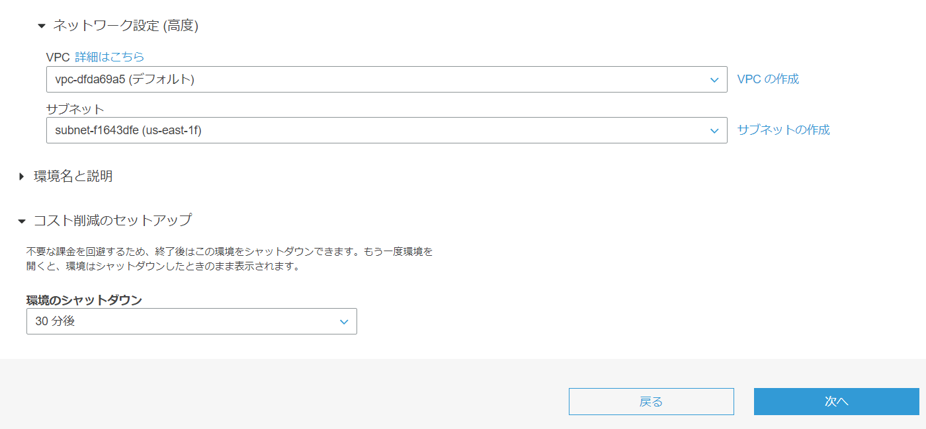
Task: Click the chevron in the 30 分後 dropdown
Action: click(x=344, y=322)
